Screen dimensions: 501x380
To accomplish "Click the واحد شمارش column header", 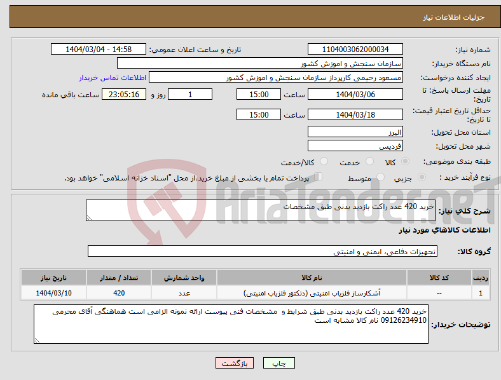I will coord(184,278).
